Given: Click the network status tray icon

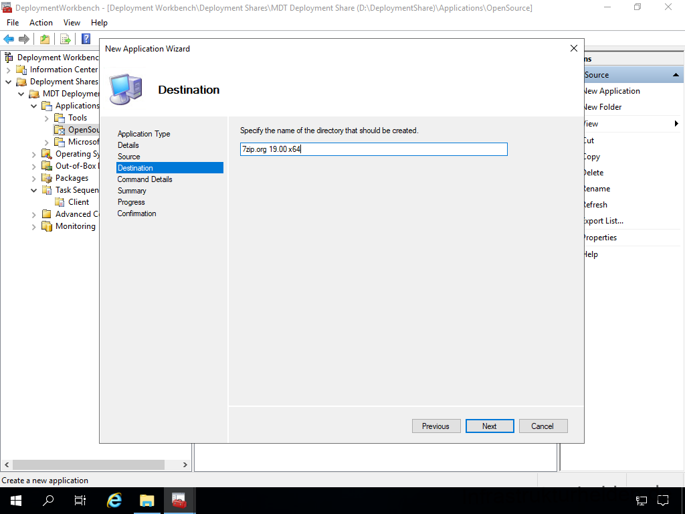Looking at the screenshot, I should pos(642,501).
